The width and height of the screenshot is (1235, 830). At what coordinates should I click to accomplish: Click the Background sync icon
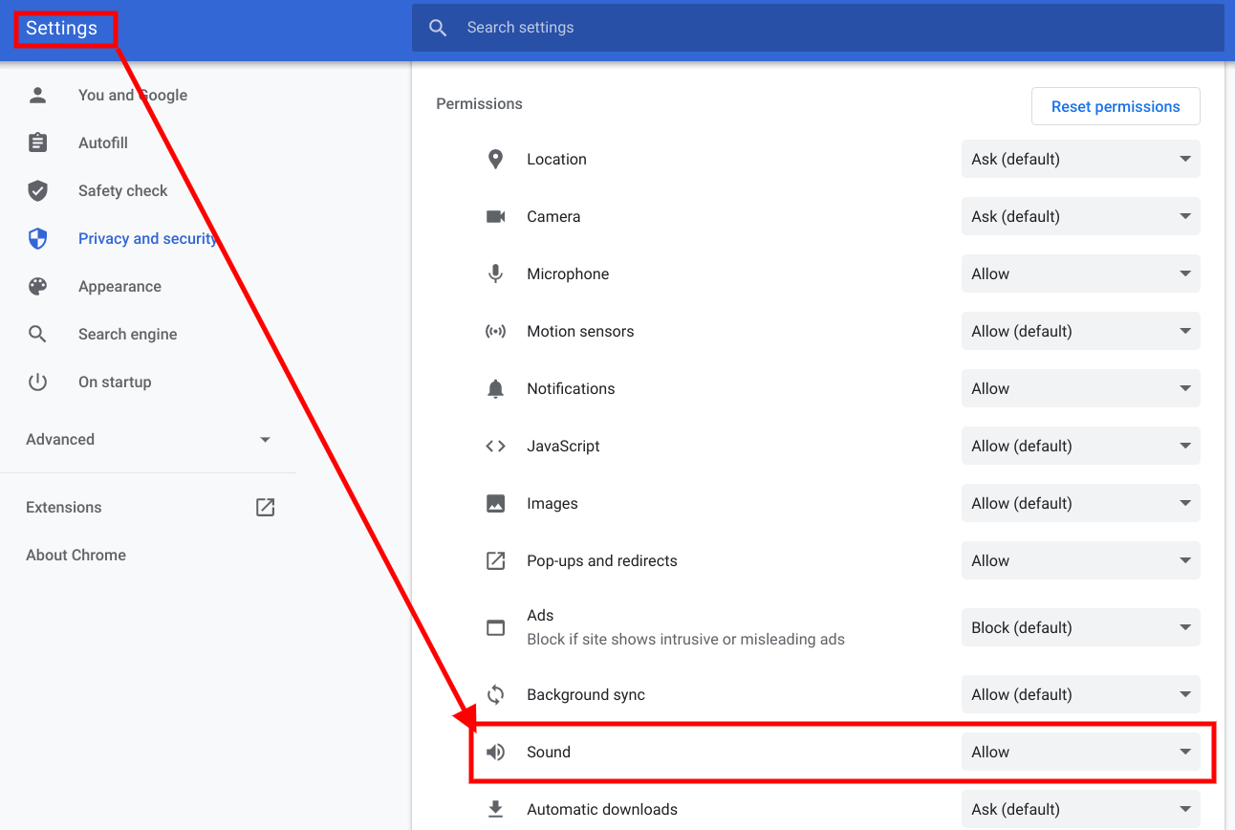tap(495, 694)
